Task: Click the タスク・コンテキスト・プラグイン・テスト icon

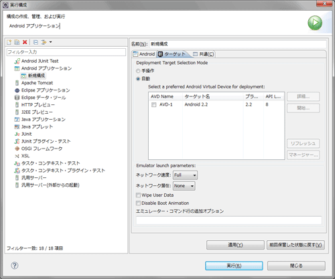Action: (17, 171)
